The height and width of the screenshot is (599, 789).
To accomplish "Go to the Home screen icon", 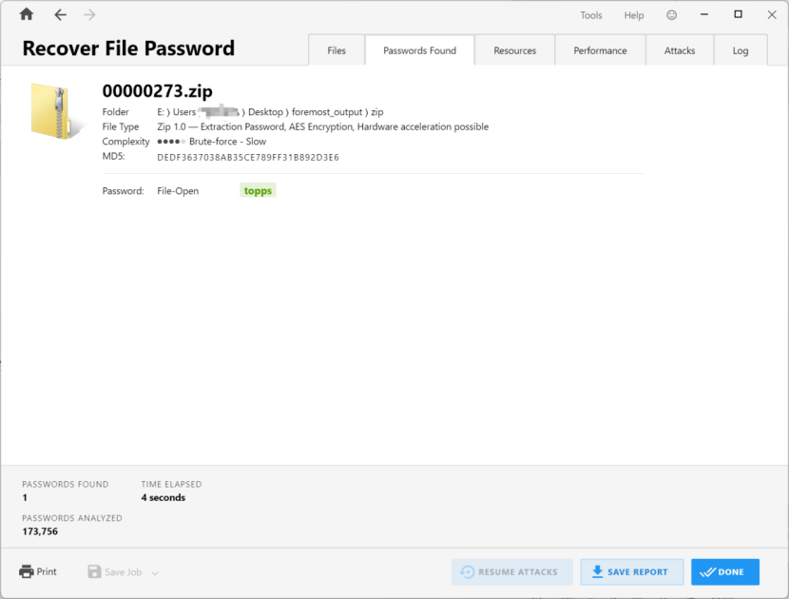I will click(27, 15).
